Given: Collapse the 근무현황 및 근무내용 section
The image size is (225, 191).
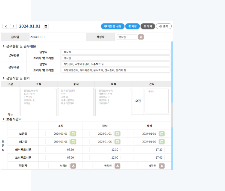Looking at the screenshot, I should pos(4,46).
